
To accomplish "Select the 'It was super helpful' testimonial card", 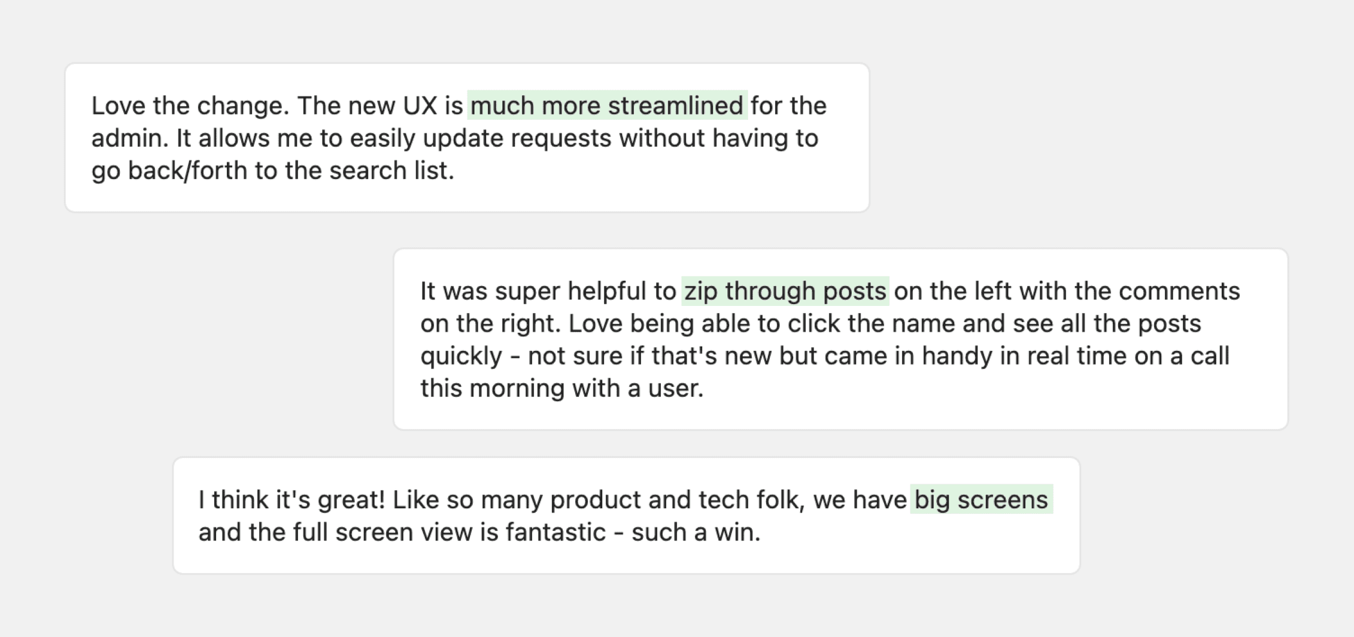I will pos(841,339).
